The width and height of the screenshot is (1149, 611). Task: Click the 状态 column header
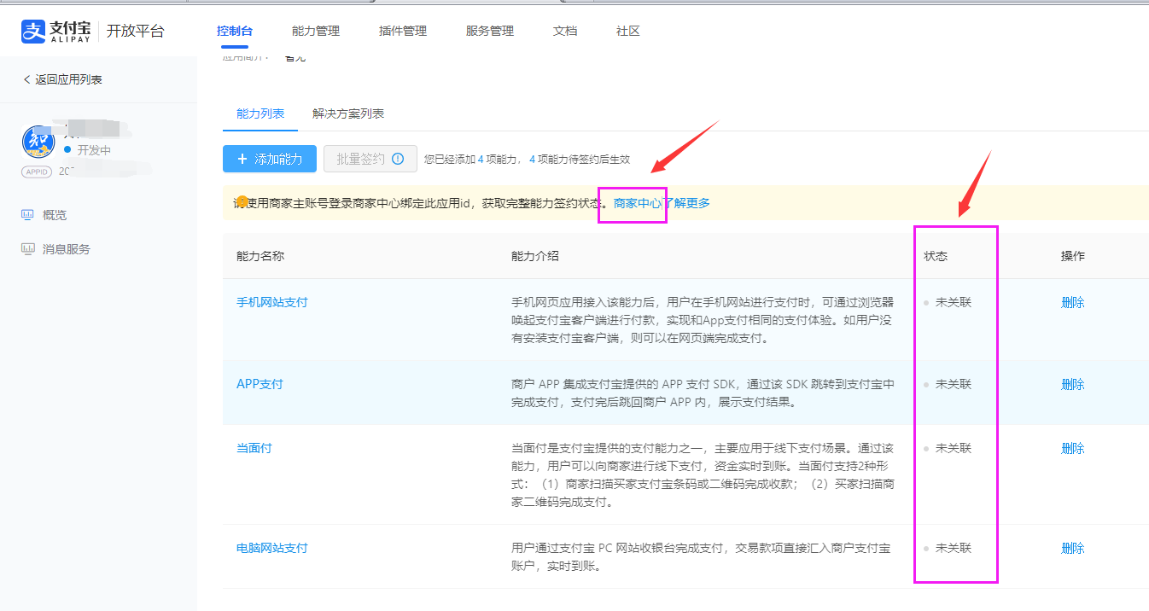pos(936,256)
